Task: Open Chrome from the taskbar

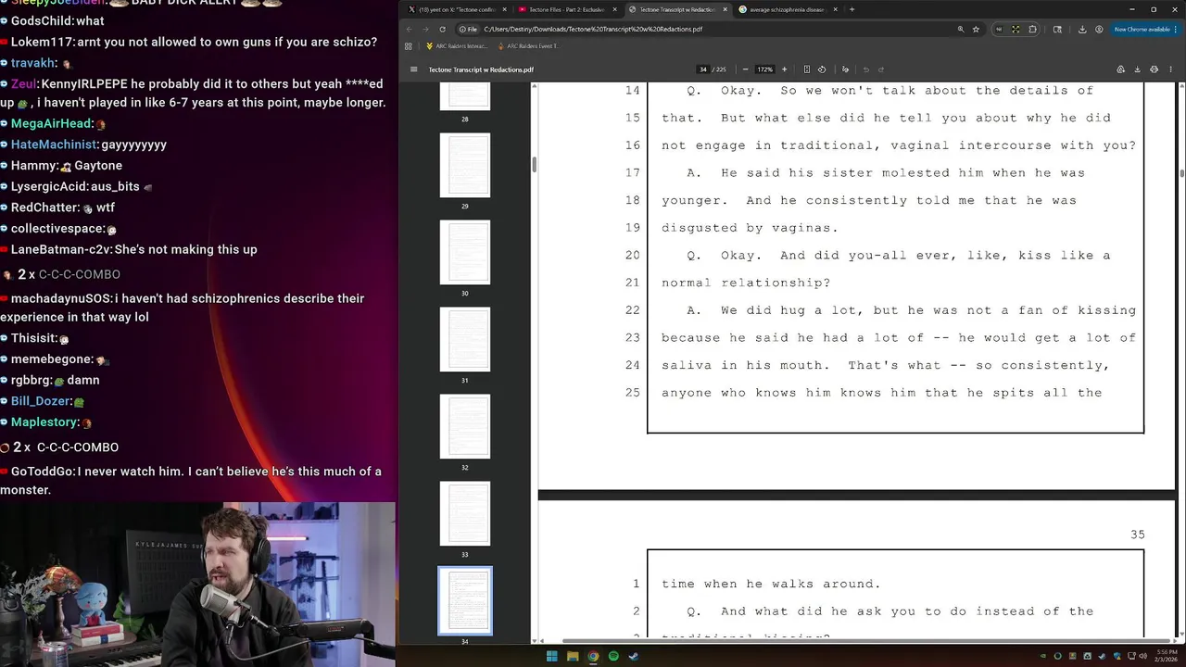Action: pos(593,656)
